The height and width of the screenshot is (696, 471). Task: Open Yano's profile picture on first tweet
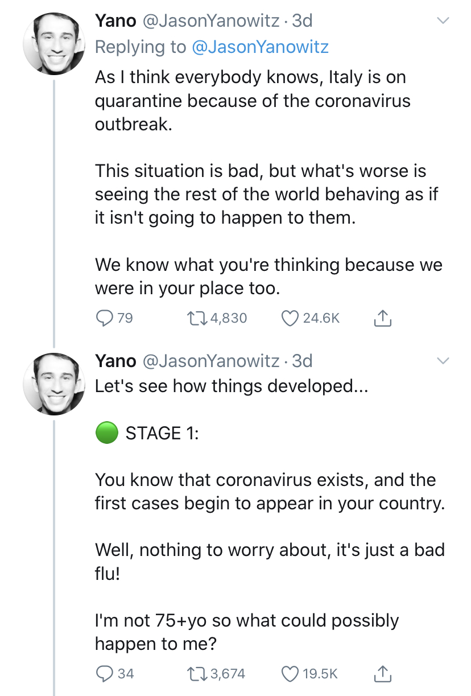coord(53,44)
